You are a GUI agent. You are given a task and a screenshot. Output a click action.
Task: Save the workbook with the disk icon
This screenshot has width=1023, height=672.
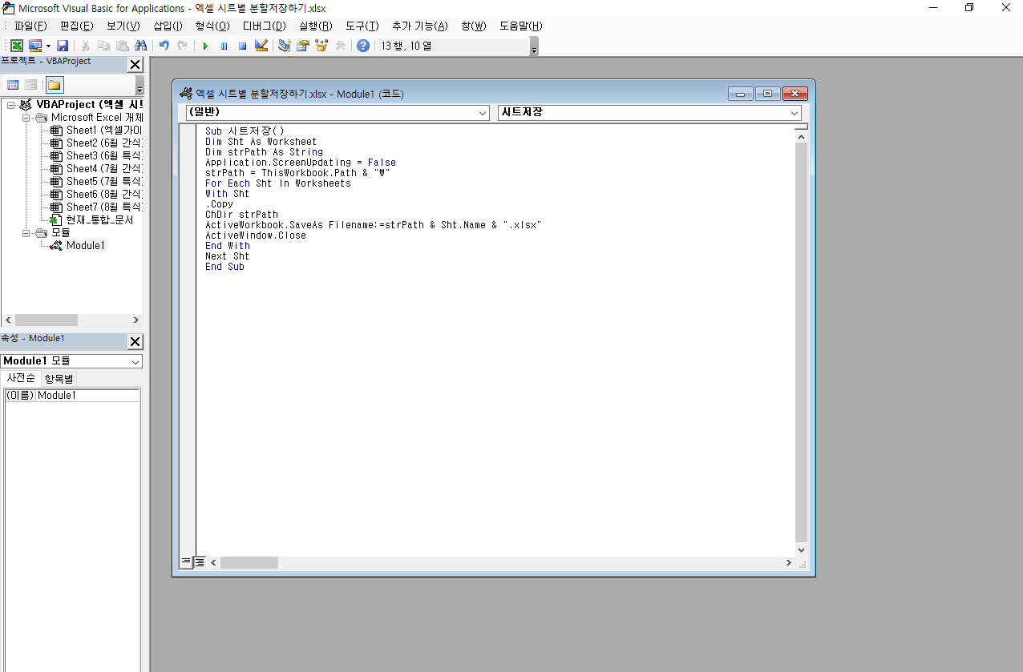point(63,46)
